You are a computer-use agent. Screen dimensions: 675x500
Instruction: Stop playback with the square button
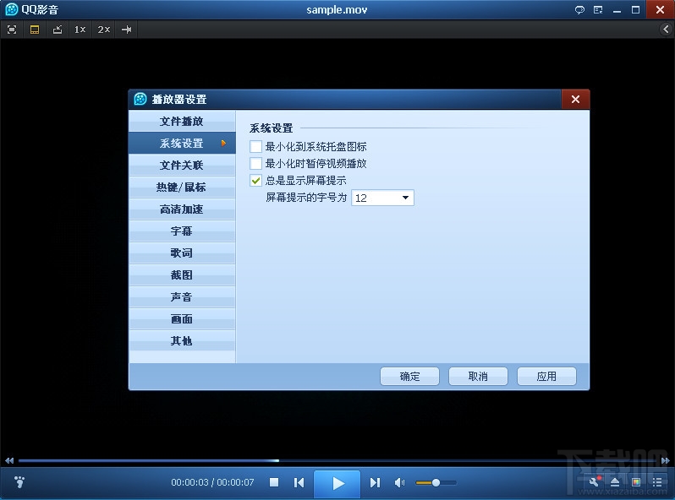coord(274,482)
